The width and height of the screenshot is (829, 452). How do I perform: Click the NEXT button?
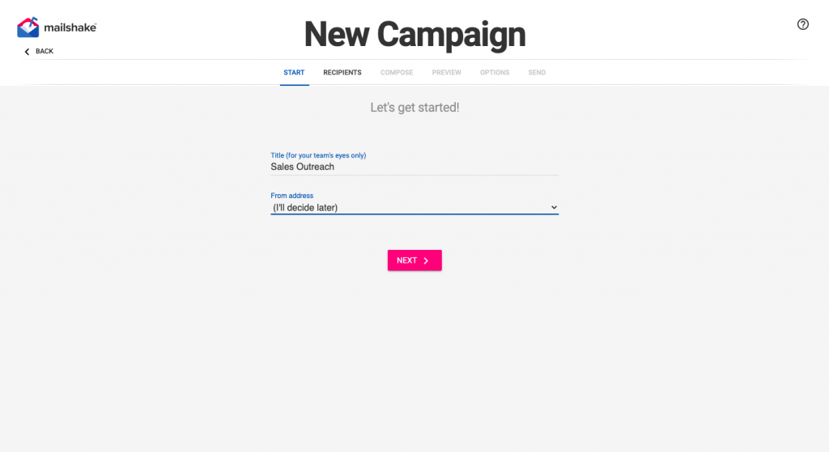click(x=414, y=260)
